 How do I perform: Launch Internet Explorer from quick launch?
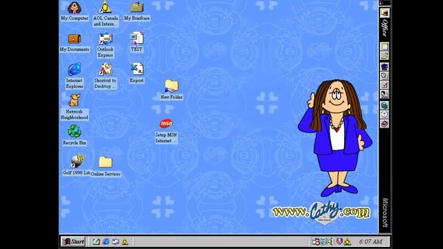[x=106, y=241]
